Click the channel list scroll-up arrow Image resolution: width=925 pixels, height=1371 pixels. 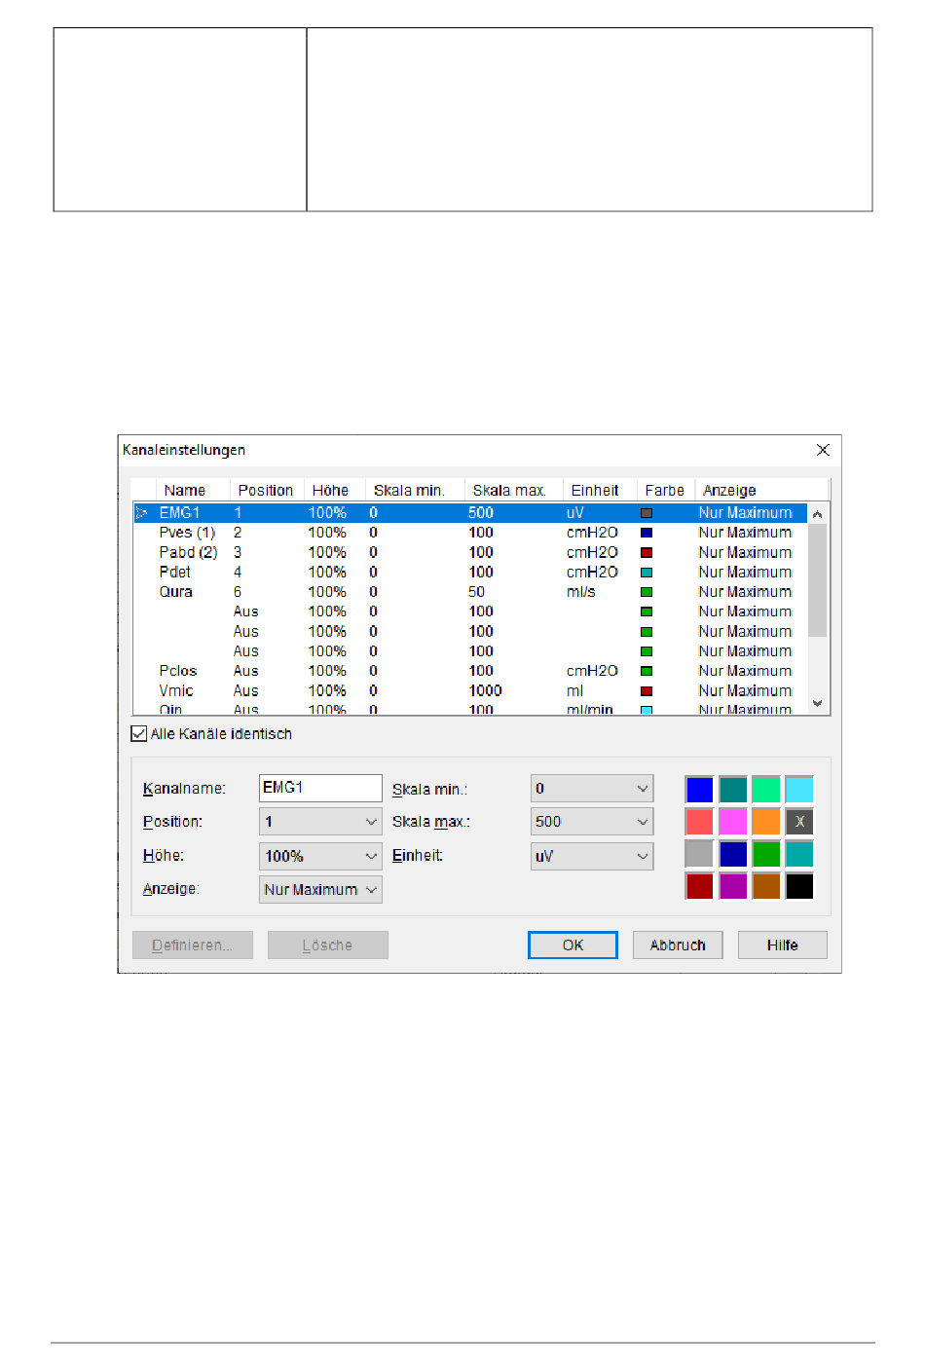point(818,513)
